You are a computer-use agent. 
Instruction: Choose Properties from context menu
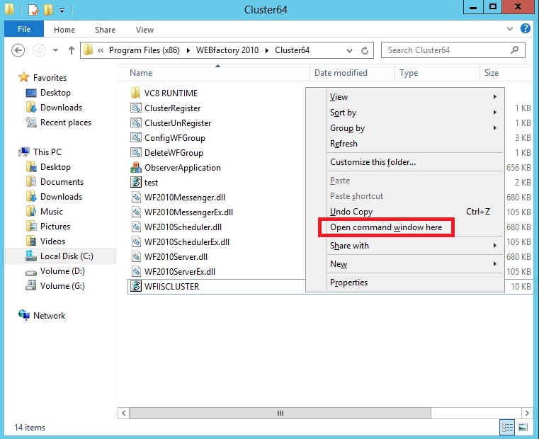pyautogui.click(x=405, y=283)
